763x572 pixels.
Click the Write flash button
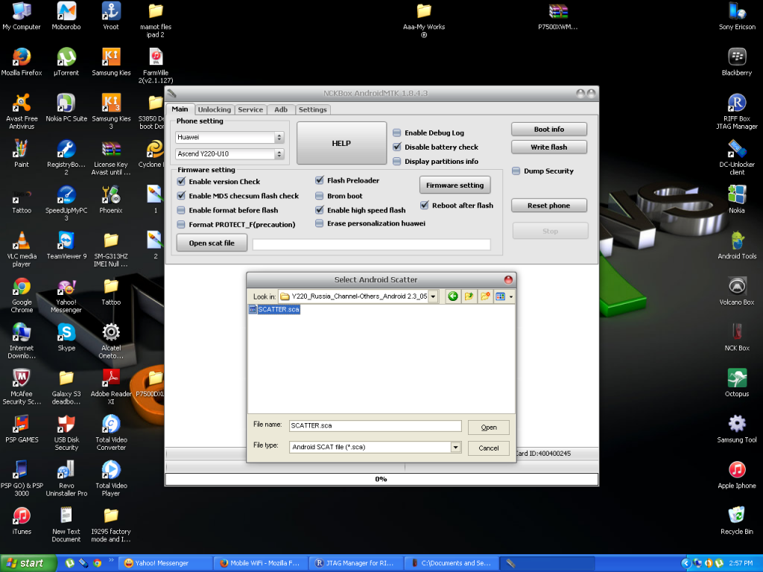(x=548, y=147)
